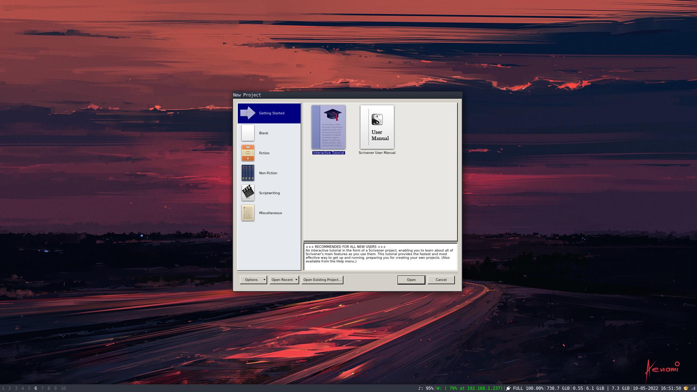Image resolution: width=697 pixels, height=392 pixels.
Task: Click the Scriptwriting category label
Action: click(269, 193)
